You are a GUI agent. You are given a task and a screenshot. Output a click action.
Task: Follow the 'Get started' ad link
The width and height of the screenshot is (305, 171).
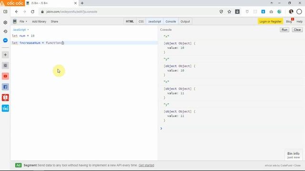click(146, 165)
